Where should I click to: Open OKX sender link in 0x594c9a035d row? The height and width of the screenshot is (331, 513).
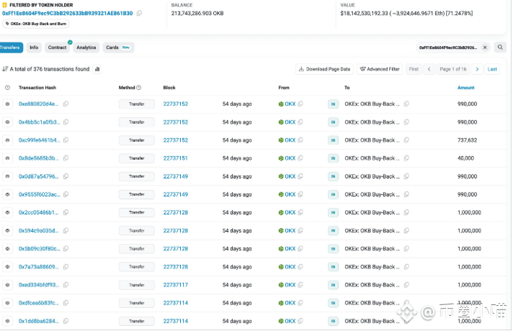[x=290, y=231]
